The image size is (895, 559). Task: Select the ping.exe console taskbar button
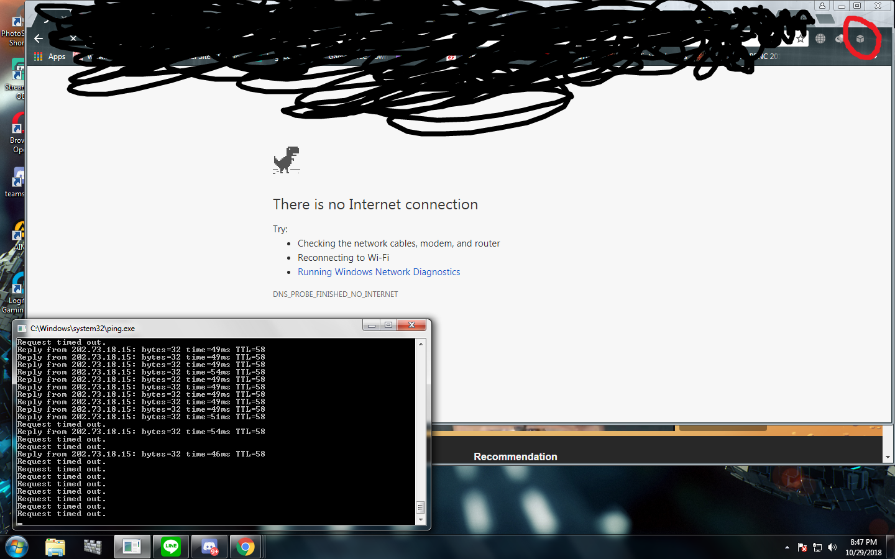[132, 547]
